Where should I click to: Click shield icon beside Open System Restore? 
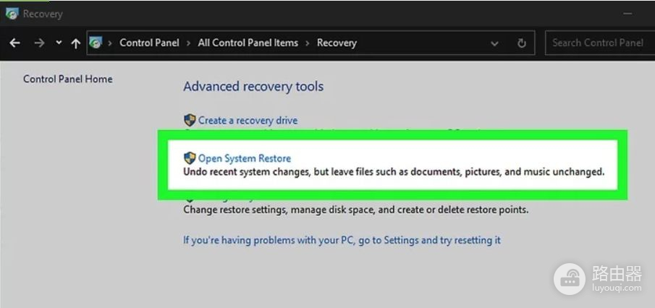pos(190,158)
